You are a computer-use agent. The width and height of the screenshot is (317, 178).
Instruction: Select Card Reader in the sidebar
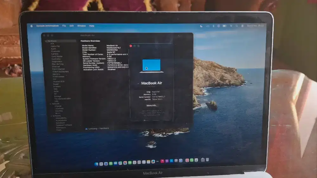pos(57,57)
